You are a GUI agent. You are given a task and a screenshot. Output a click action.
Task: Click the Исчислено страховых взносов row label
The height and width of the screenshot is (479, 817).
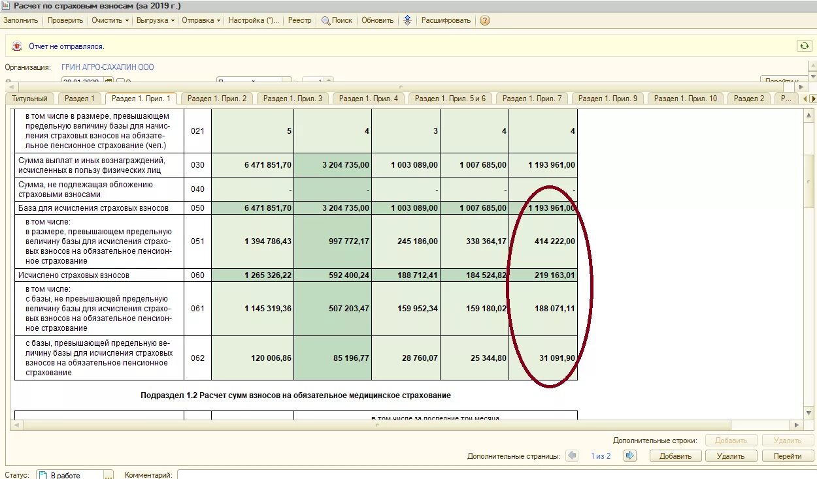(x=74, y=275)
